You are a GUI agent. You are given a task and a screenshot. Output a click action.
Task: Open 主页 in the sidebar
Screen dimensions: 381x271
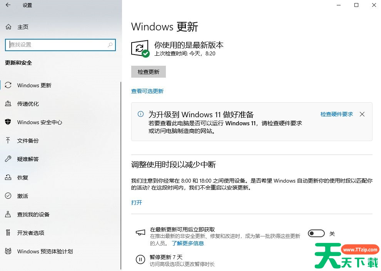tap(23, 27)
